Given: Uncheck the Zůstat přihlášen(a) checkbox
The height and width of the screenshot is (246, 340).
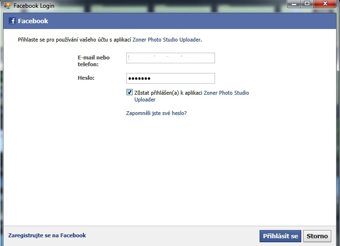Looking at the screenshot, I should pos(129,92).
